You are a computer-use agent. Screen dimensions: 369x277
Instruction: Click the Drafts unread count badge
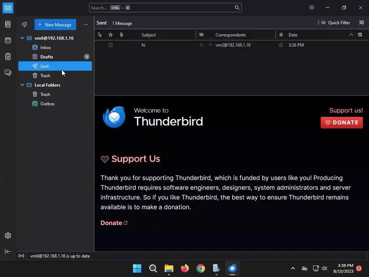point(87,57)
